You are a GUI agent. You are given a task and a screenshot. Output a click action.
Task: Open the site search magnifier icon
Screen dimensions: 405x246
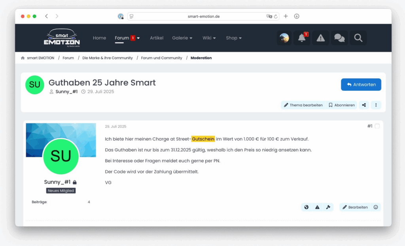coord(358,38)
